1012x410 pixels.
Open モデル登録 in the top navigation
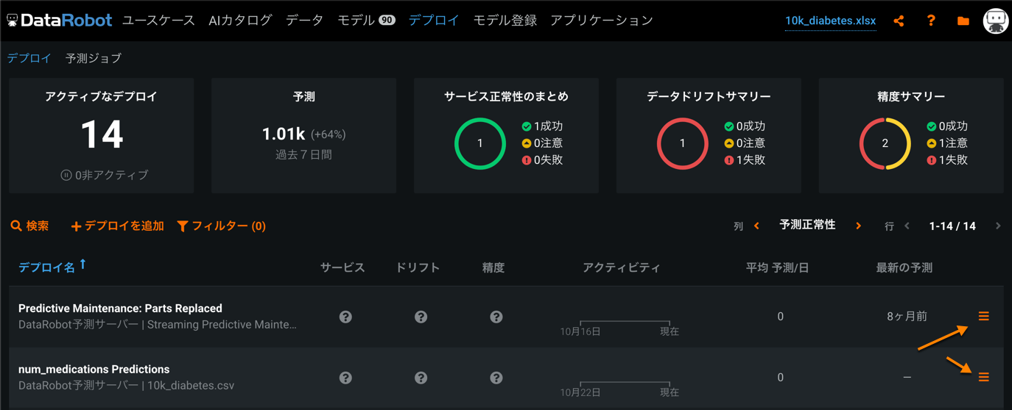pyautogui.click(x=505, y=21)
